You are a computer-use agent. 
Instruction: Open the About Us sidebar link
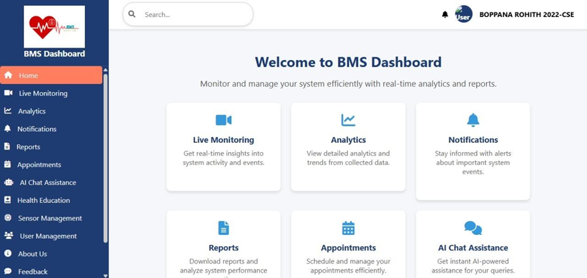click(x=33, y=254)
